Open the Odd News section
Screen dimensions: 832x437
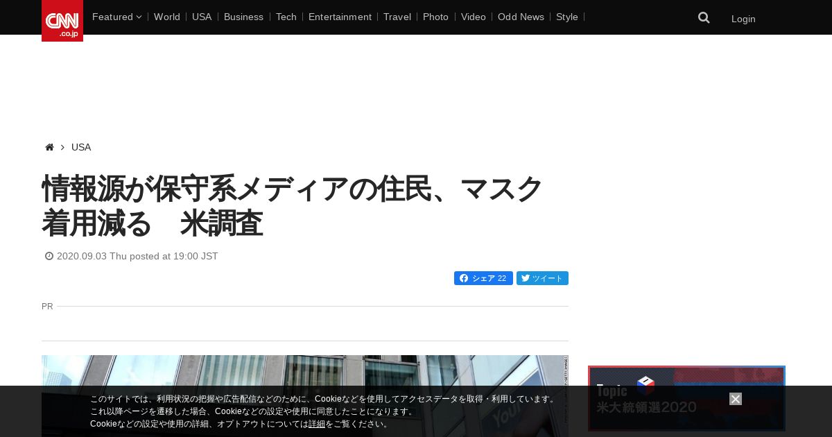tap(521, 17)
